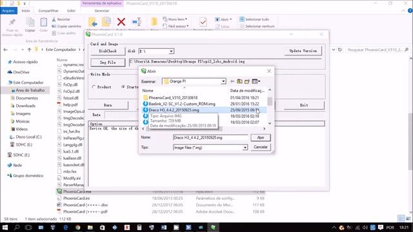The width and height of the screenshot is (413, 232).
Task: Open the Início ribbon tab
Action: (x=26, y=11)
